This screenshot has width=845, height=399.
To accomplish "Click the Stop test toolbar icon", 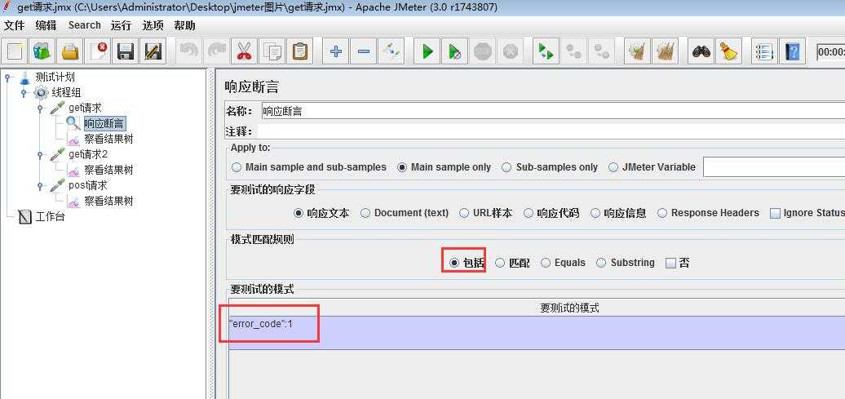I will (482, 51).
